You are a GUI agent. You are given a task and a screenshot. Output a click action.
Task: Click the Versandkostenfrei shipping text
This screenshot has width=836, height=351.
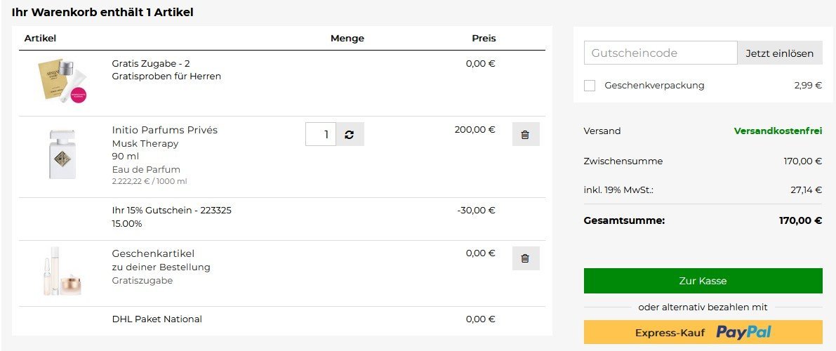click(x=777, y=131)
